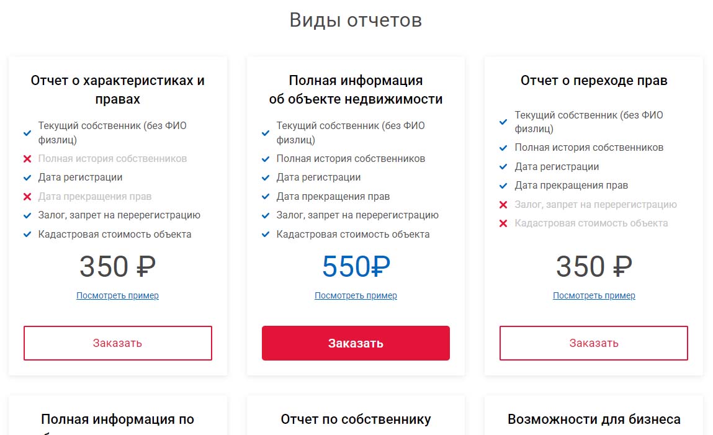This screenshot has width=713, height=435.
Task: Select the "Отчет по собственнику" card heading
Action: click(356, 419)
